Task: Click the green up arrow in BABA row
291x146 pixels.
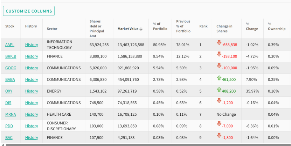Action: tap(219, 78)
